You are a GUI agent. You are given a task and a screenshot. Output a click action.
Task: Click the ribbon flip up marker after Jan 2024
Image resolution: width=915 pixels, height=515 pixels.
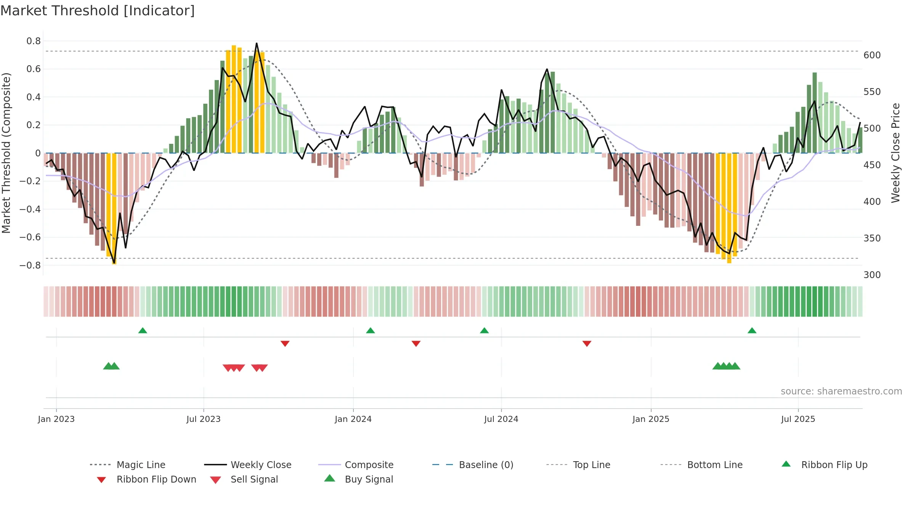tap(370, 330)
